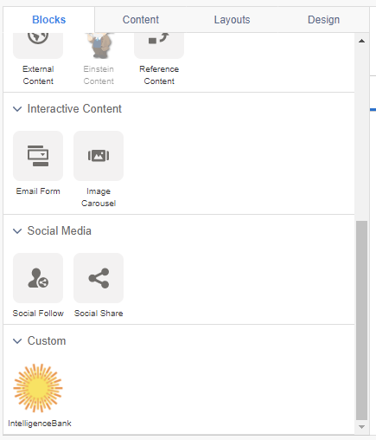376x440 pixels.
Task: Collapse the Social Media section chevron
Action: pos(17,231)
